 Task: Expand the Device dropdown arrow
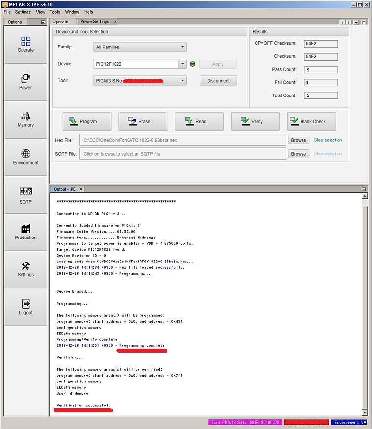click(x=182, y=64)
